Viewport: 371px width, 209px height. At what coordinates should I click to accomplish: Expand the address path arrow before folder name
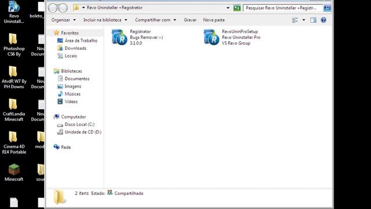coord(83,8)
